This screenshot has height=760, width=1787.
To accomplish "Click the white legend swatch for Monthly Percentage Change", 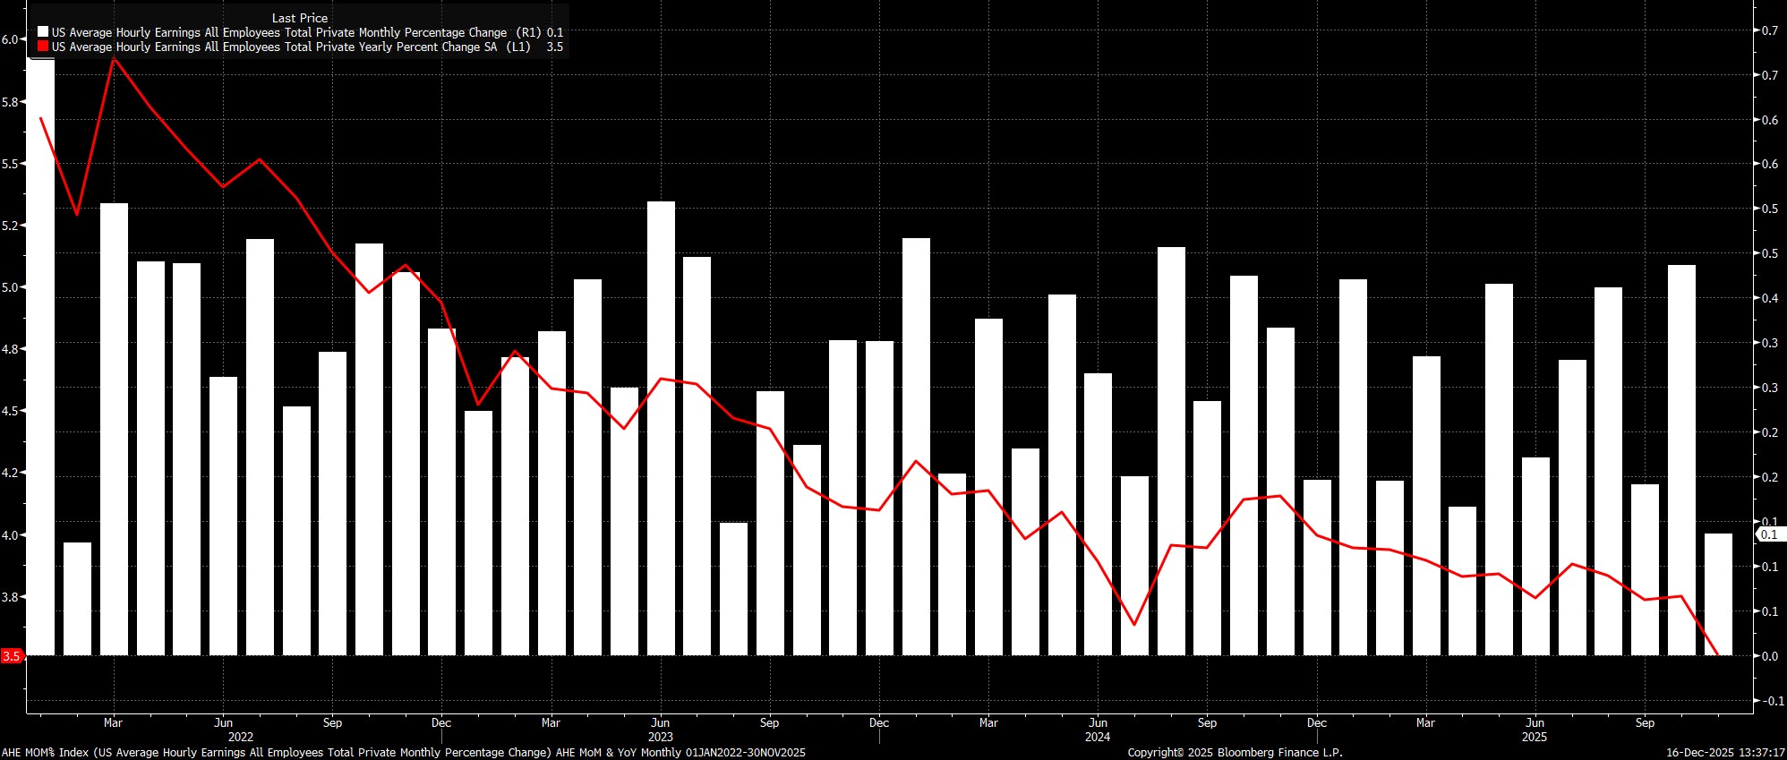I will coord(43,32).
